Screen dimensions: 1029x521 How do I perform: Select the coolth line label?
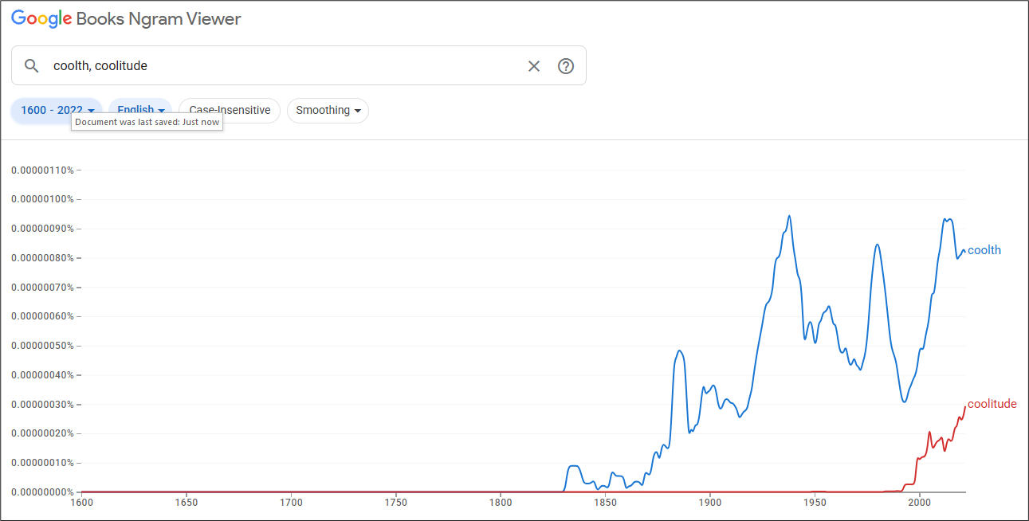pos(984,250)
